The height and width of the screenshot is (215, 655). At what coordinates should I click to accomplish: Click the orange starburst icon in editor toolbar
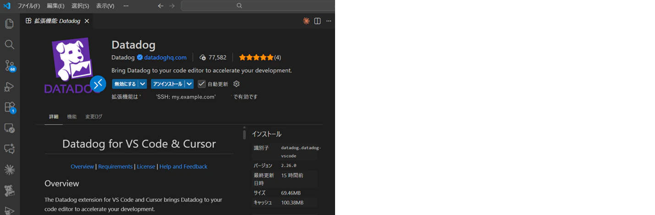[306, 21]
